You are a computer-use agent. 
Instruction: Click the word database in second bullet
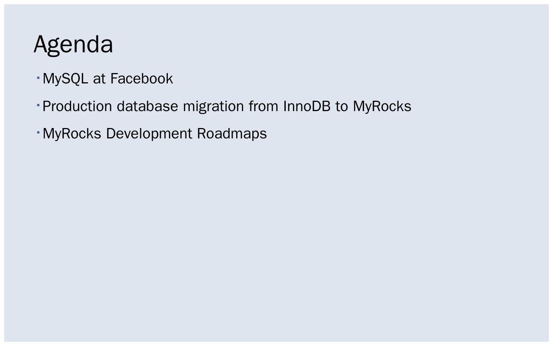point(147,106)
